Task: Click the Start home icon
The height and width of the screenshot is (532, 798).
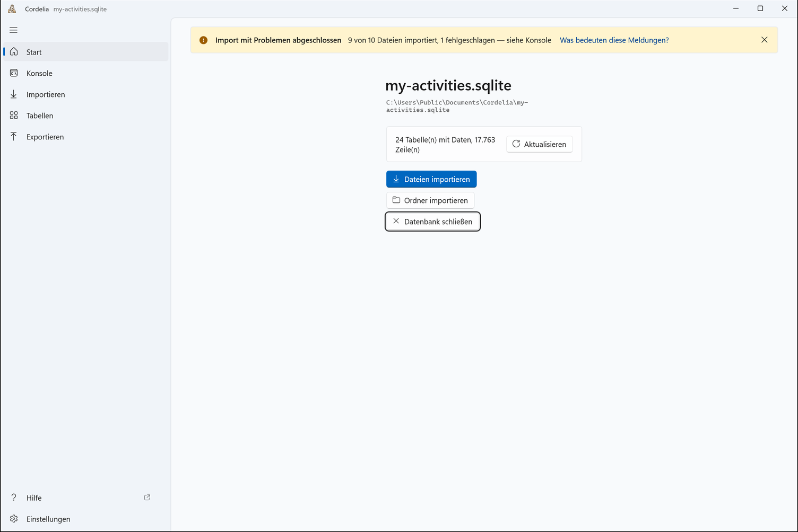Action: click(14, 51)
